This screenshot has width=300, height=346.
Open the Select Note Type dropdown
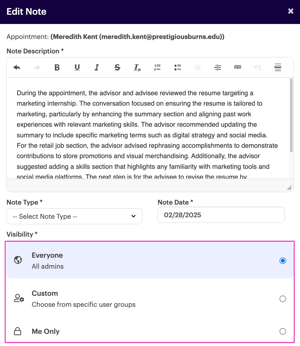[x=74, y=216]
